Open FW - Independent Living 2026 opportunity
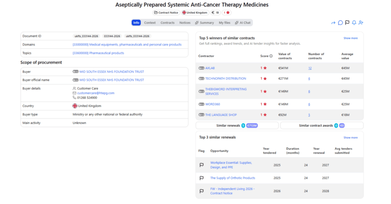Screen dimensions: 391x204 pyautogui.click(x=233, y=191)
